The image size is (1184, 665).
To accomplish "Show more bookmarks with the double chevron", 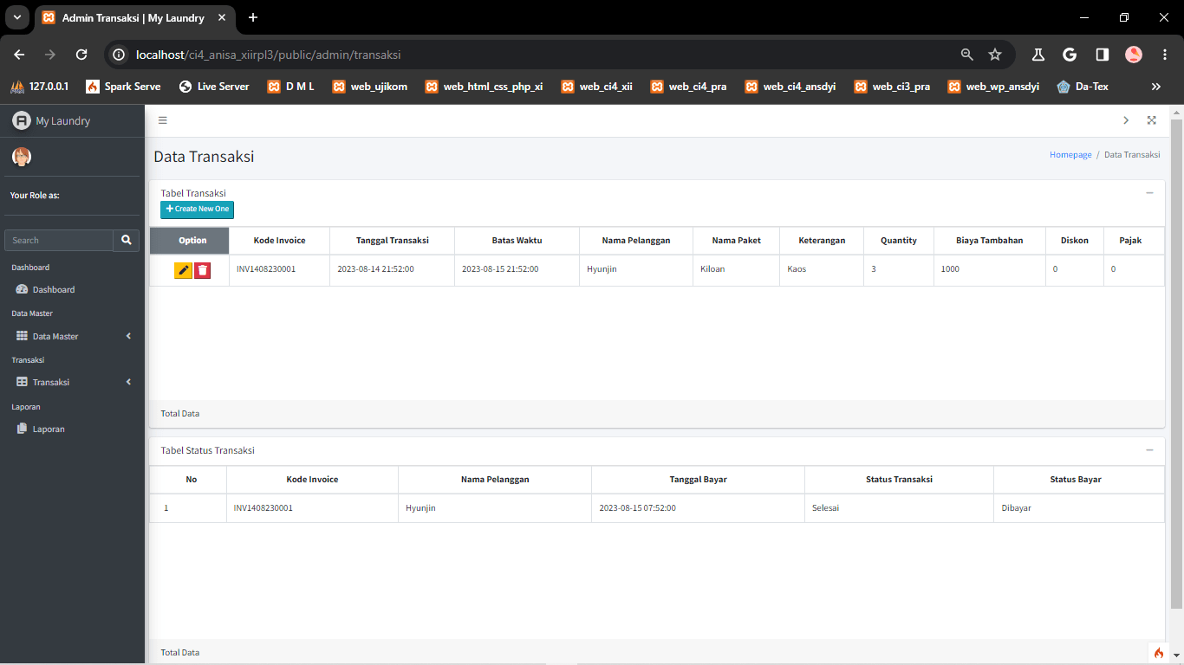I will click(x=1155, y=87).
